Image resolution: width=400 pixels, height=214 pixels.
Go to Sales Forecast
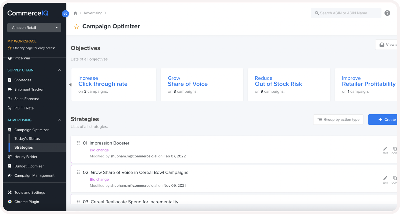click(x=27, y=99)
